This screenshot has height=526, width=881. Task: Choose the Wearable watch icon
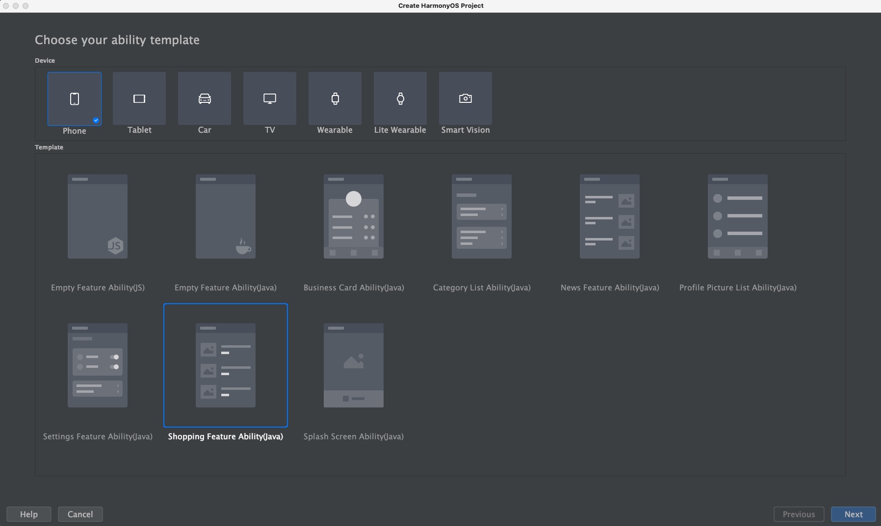(335, 98)
